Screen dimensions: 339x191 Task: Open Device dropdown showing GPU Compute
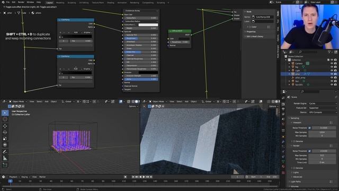tap(323, 112)
